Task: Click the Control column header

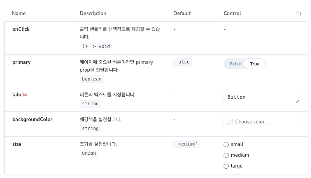Action: (x=232, y=13)
